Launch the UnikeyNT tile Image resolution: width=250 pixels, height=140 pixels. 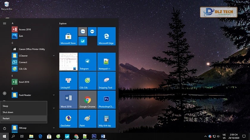(x=68, y=81)
